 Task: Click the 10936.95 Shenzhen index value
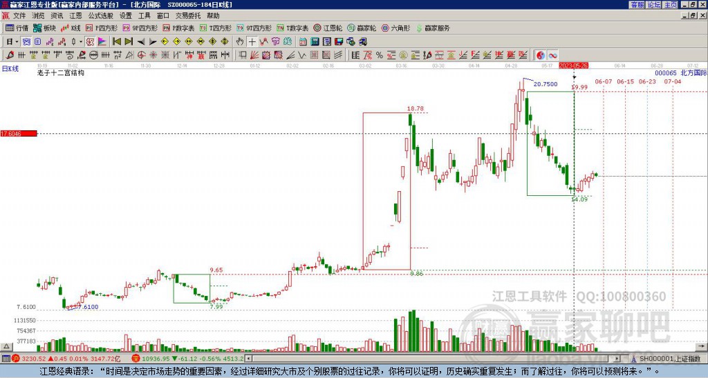click(156, 359)
